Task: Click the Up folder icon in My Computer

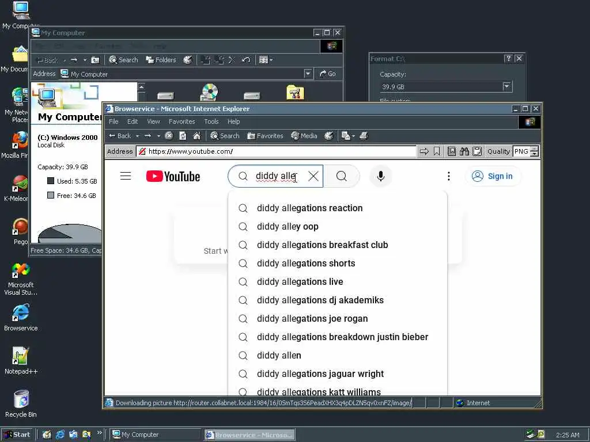Action: (96, 60)
